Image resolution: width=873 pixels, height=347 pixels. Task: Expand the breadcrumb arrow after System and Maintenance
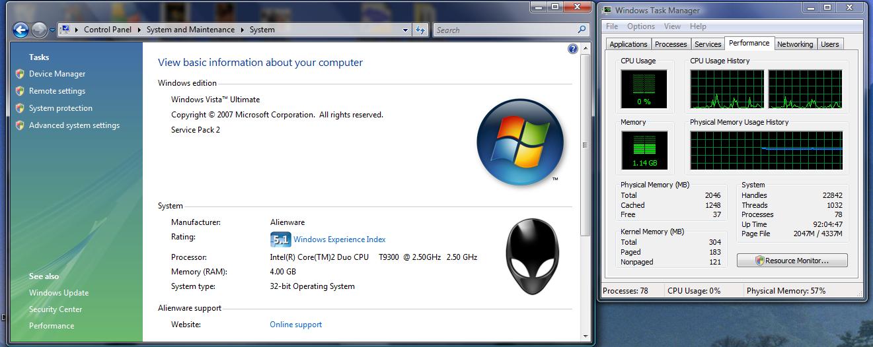243,30
